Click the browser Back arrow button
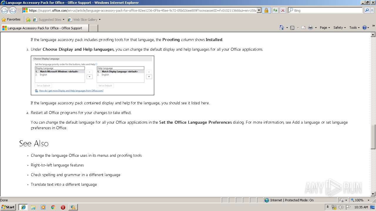Image resolution: width=376 pixels, height=211 pixels. click(x=4, y=11)
